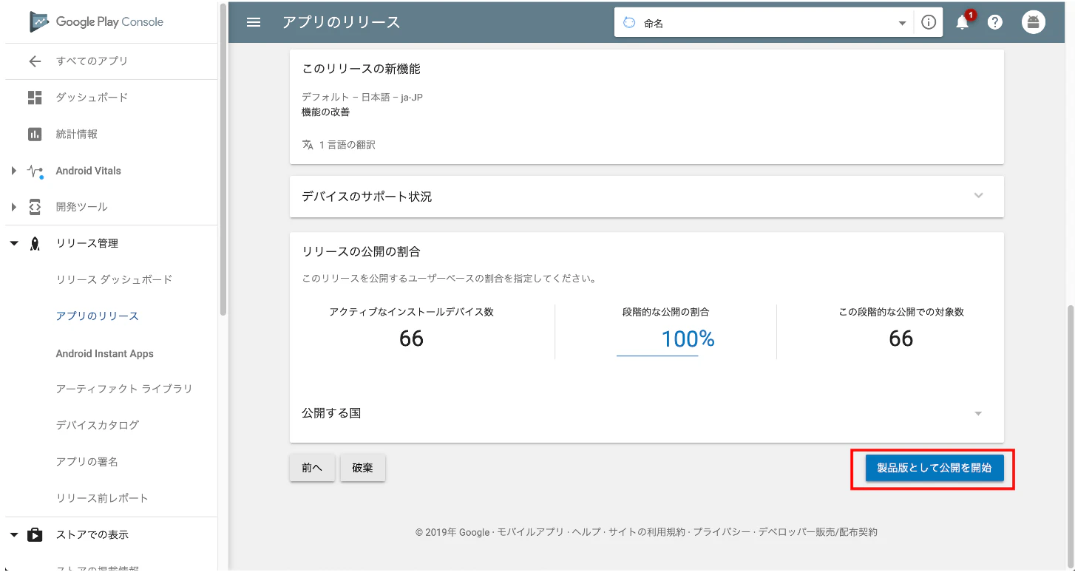Open the デベロッパー販売/配布契約 footer link
1075x575 pixels.
point(818,532)
